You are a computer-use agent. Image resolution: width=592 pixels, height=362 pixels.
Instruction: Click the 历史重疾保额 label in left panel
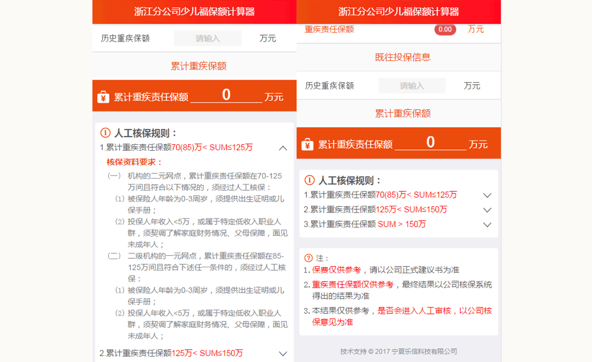pos(126,38)
